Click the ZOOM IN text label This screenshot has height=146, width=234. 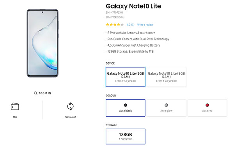click(x=45, y=93)
